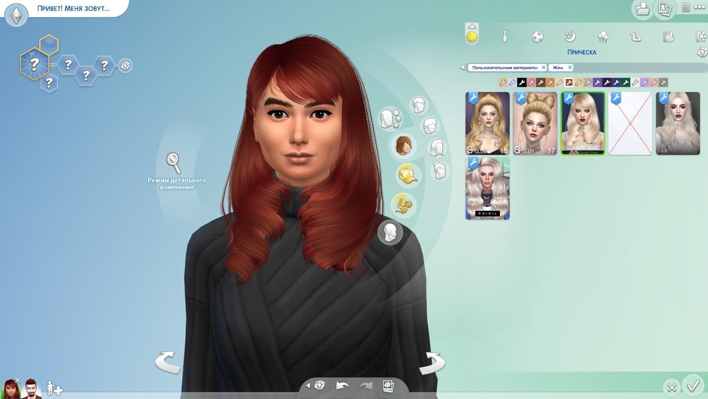This screenshot has width=708, height=399.
Task: Select the red-haired female Sim portrait
Action: [11, 389]
